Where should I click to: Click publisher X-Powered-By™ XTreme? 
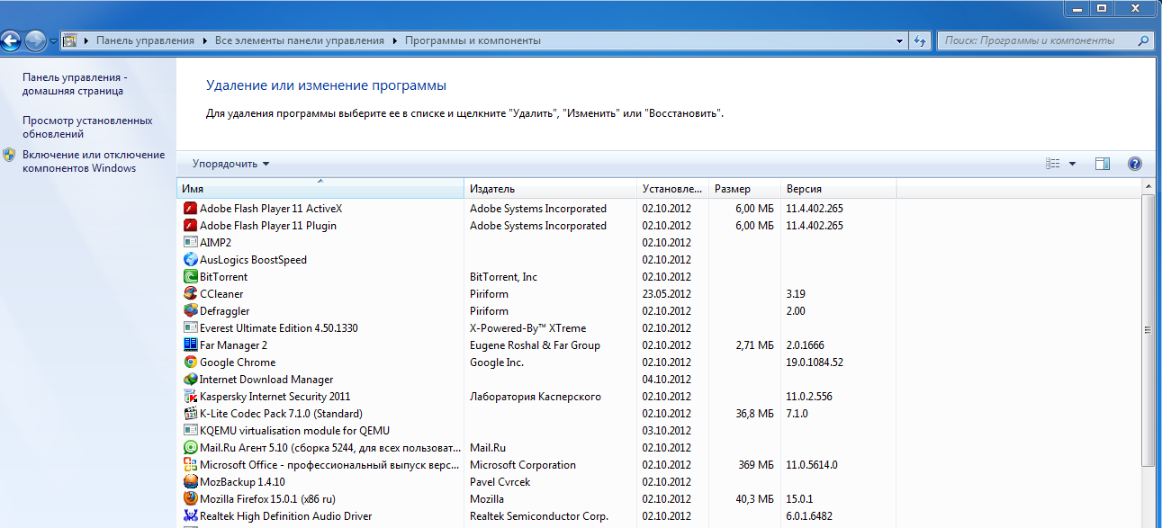tap(527, 328)
